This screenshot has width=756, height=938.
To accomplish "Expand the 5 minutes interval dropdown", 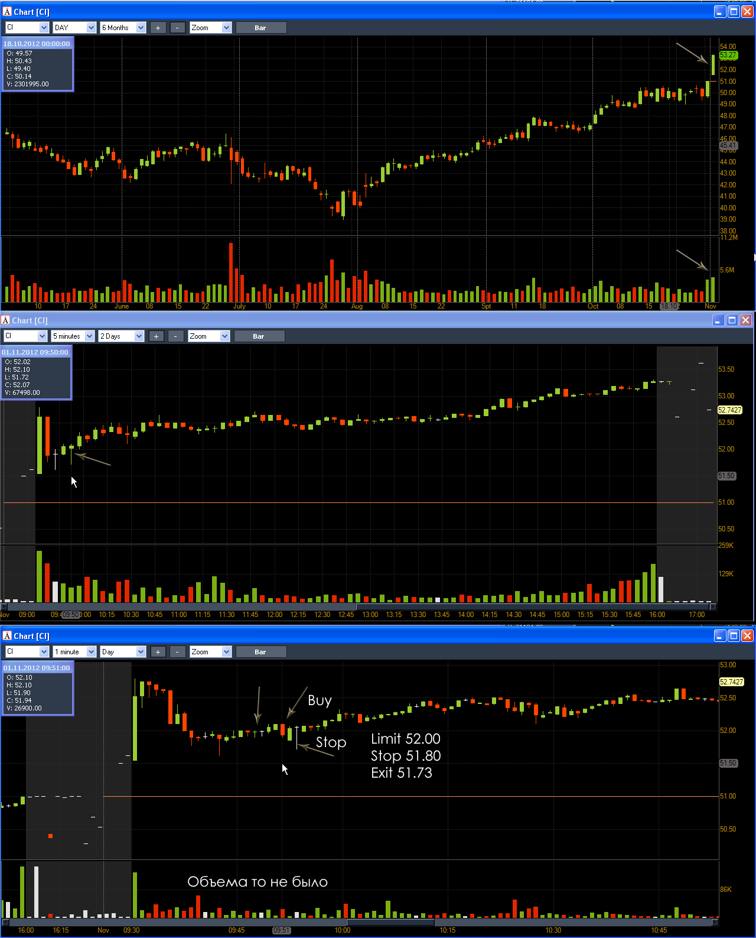I will pyautogui.click(x=89, y=336).
